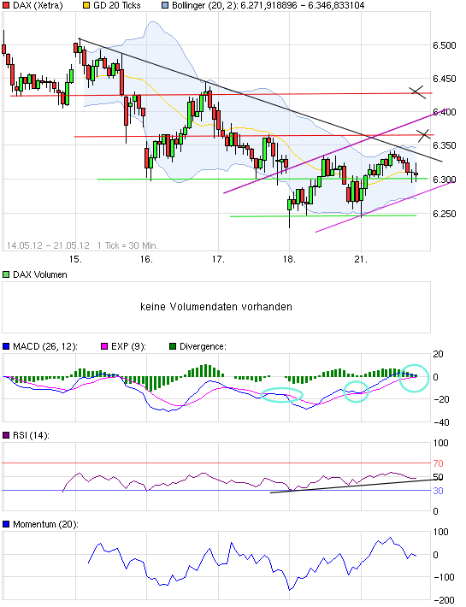The width and height of the screenshot is (466, 607).
Task: Click the middle cyan circle on MACD before 21.
Action: tap(356, 392)
